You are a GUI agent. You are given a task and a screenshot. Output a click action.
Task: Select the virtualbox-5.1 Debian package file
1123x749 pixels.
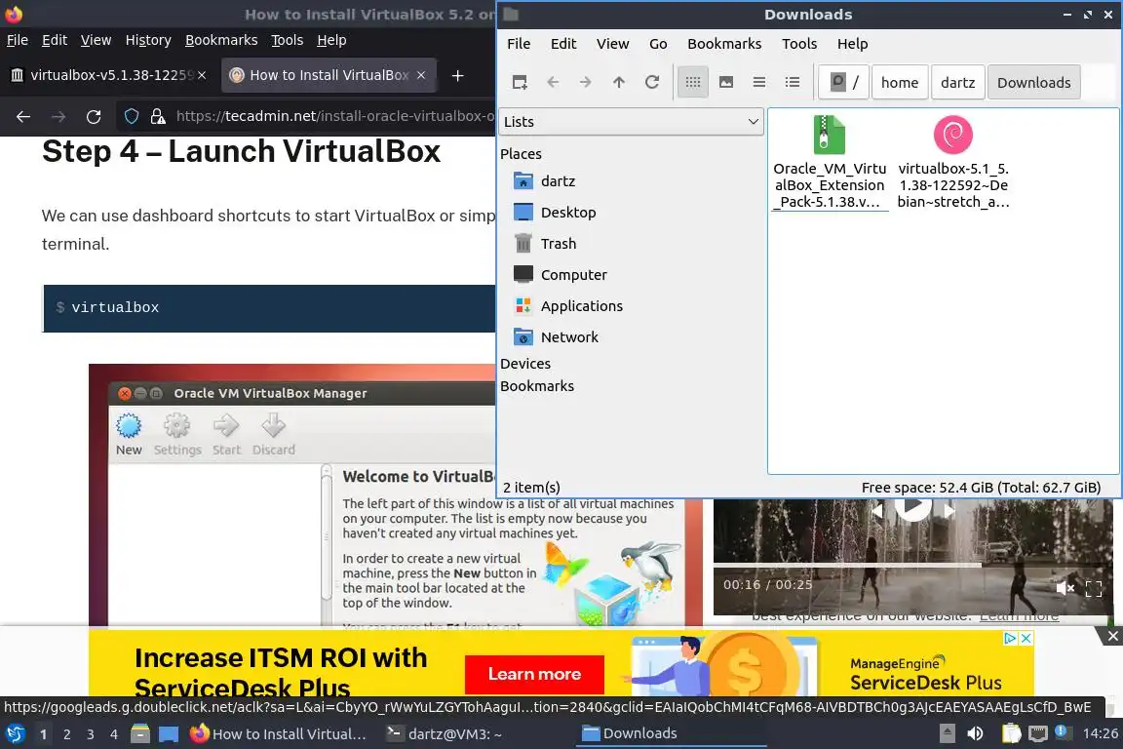(x=953, y=163)
